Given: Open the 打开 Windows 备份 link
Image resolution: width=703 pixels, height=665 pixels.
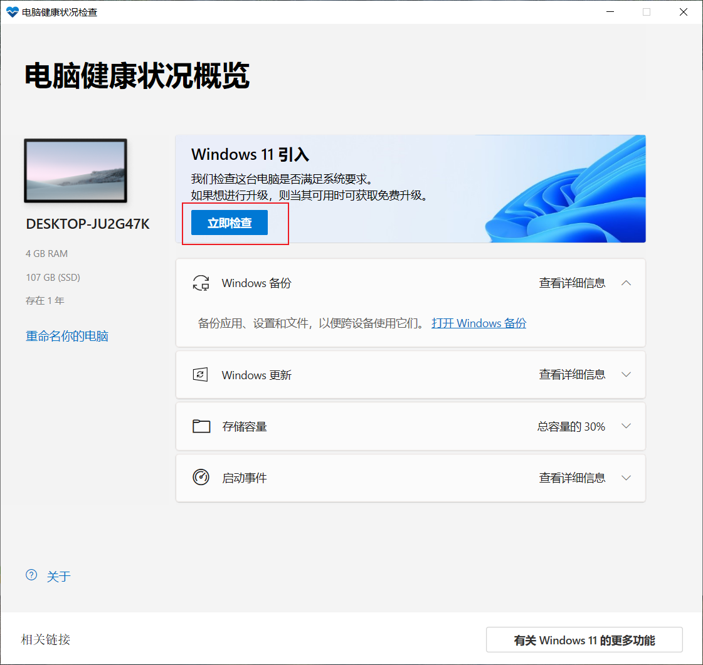Looking at the screenshot, I should pyautogui.click(x=478, y=323).
